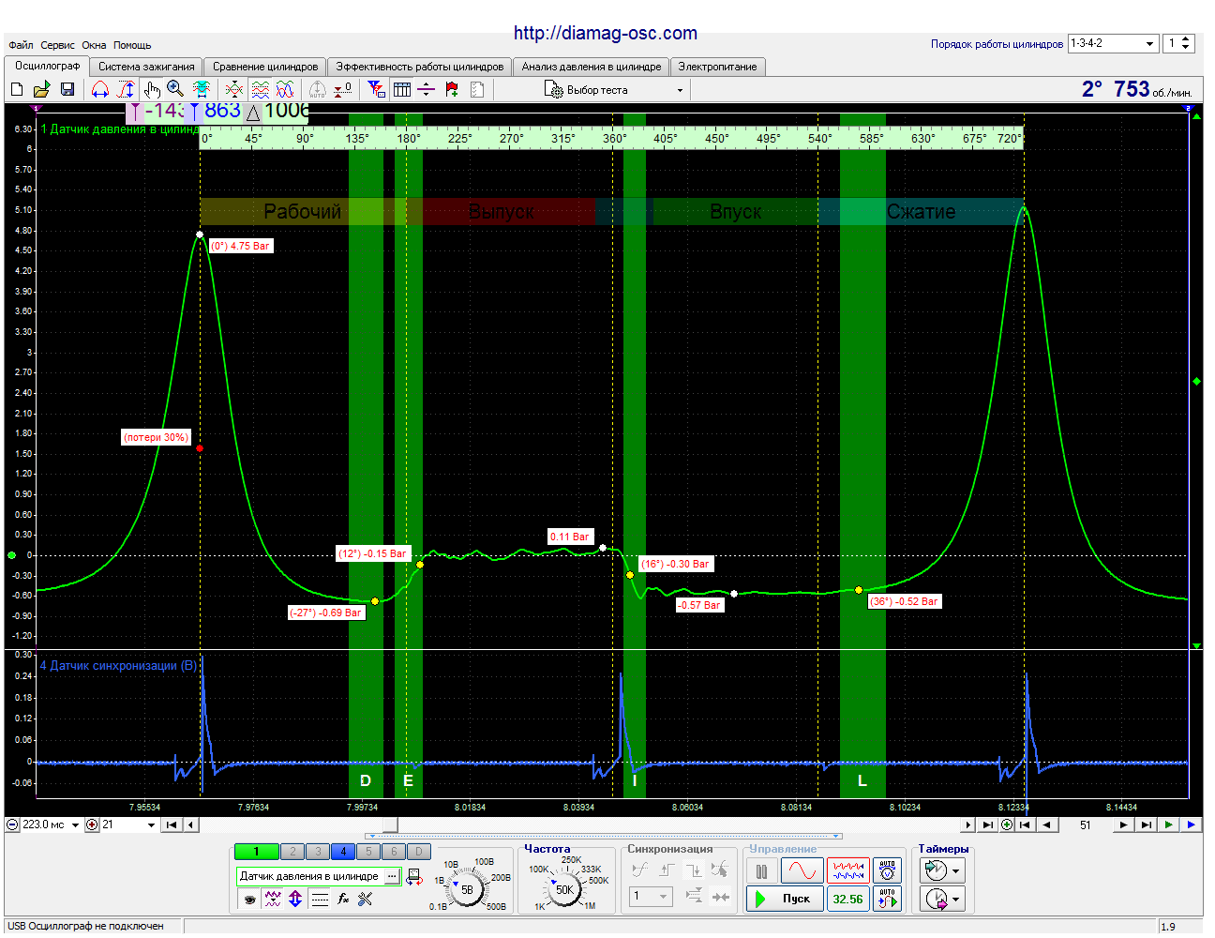The width and height of the screenshot is (1215, 938).
Task: Adjust the voltage range knob at 5B
Action: (467, 889)
